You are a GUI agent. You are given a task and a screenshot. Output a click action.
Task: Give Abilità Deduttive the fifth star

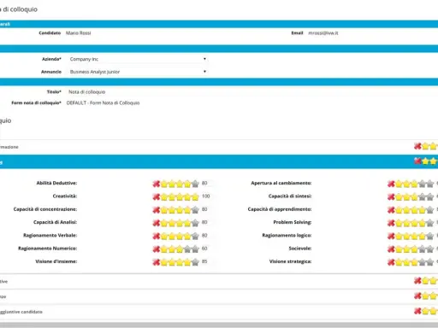tap(195, 184)
